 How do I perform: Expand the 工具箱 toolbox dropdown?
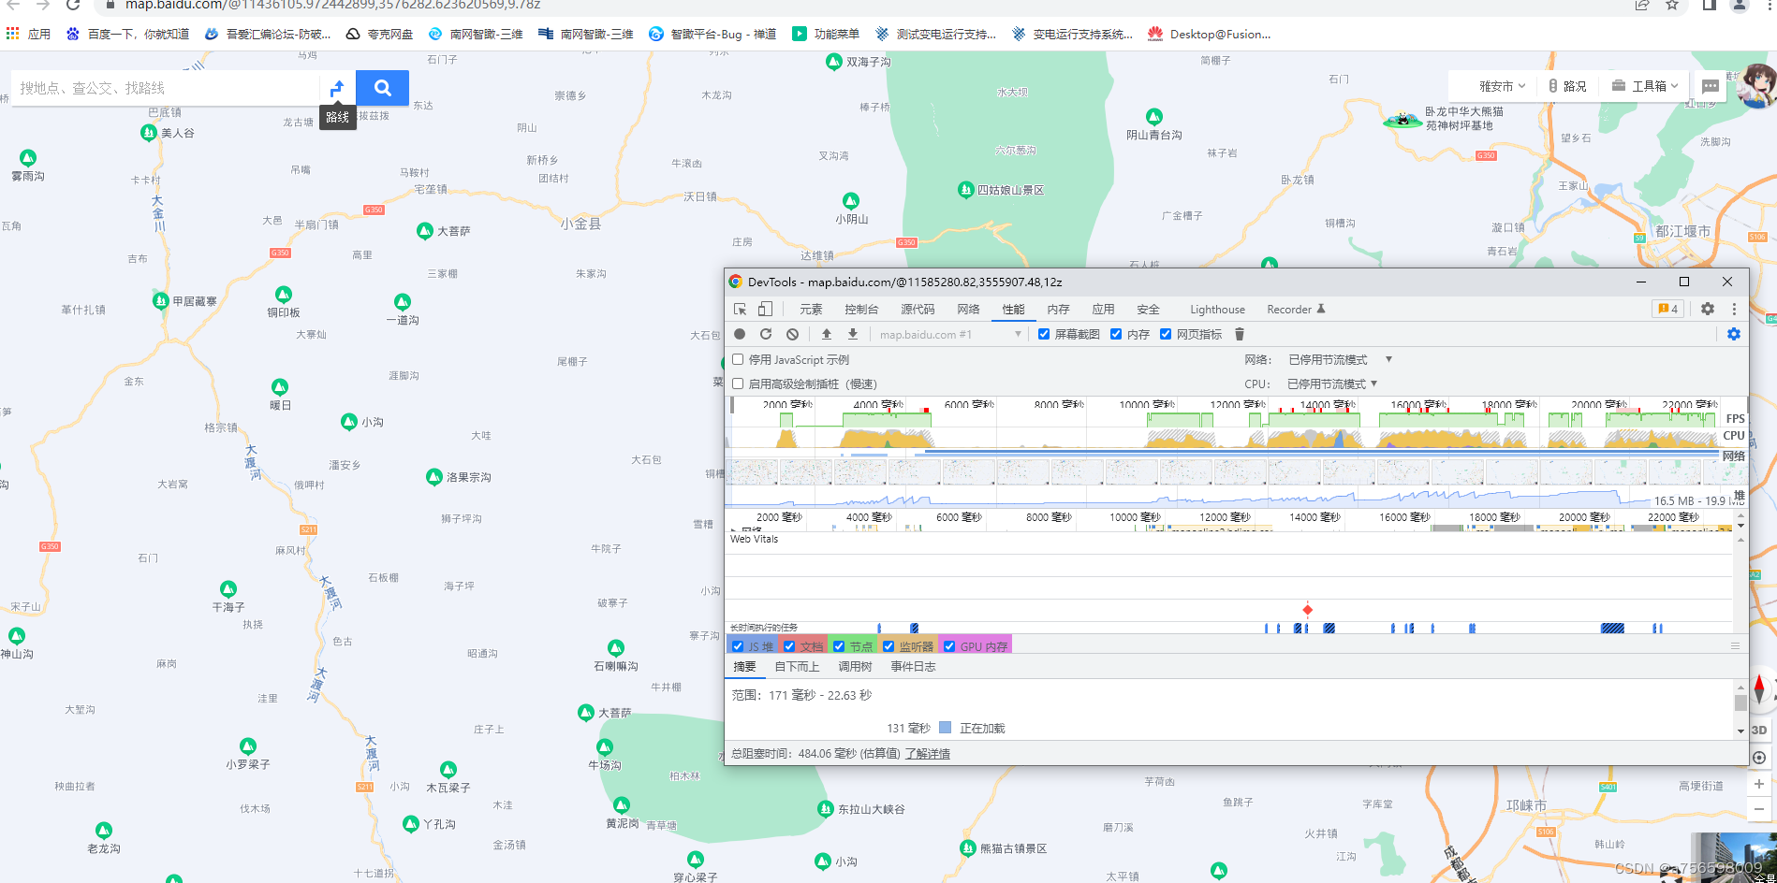click(1645, 86)
